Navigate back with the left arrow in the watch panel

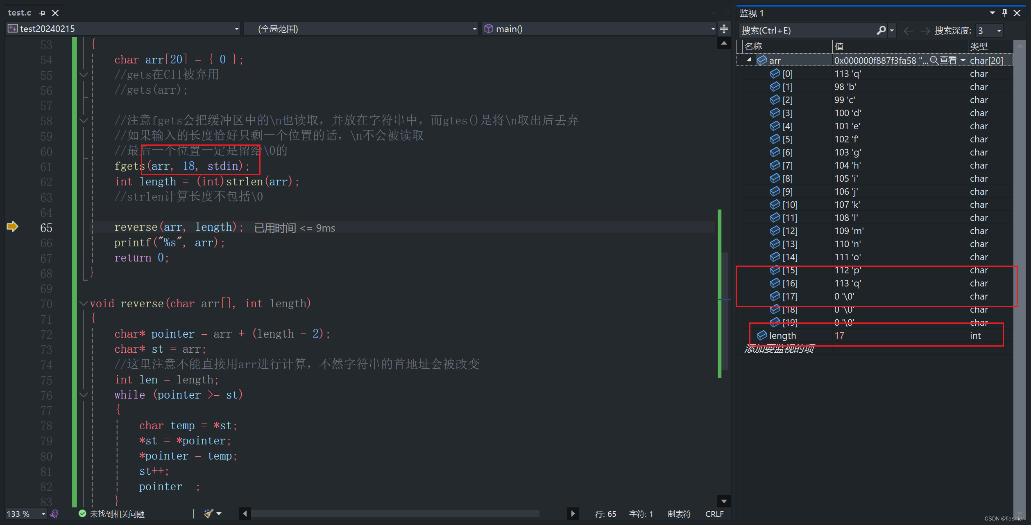(x=908, y=31)
